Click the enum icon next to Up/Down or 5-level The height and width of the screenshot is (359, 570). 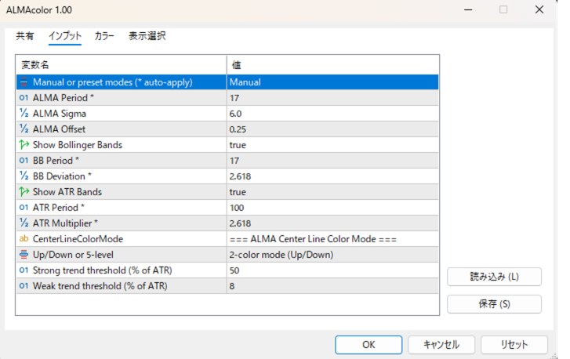tap(24, 254)
